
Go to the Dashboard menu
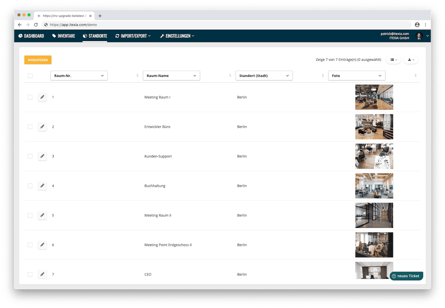(x=31, y=36)
